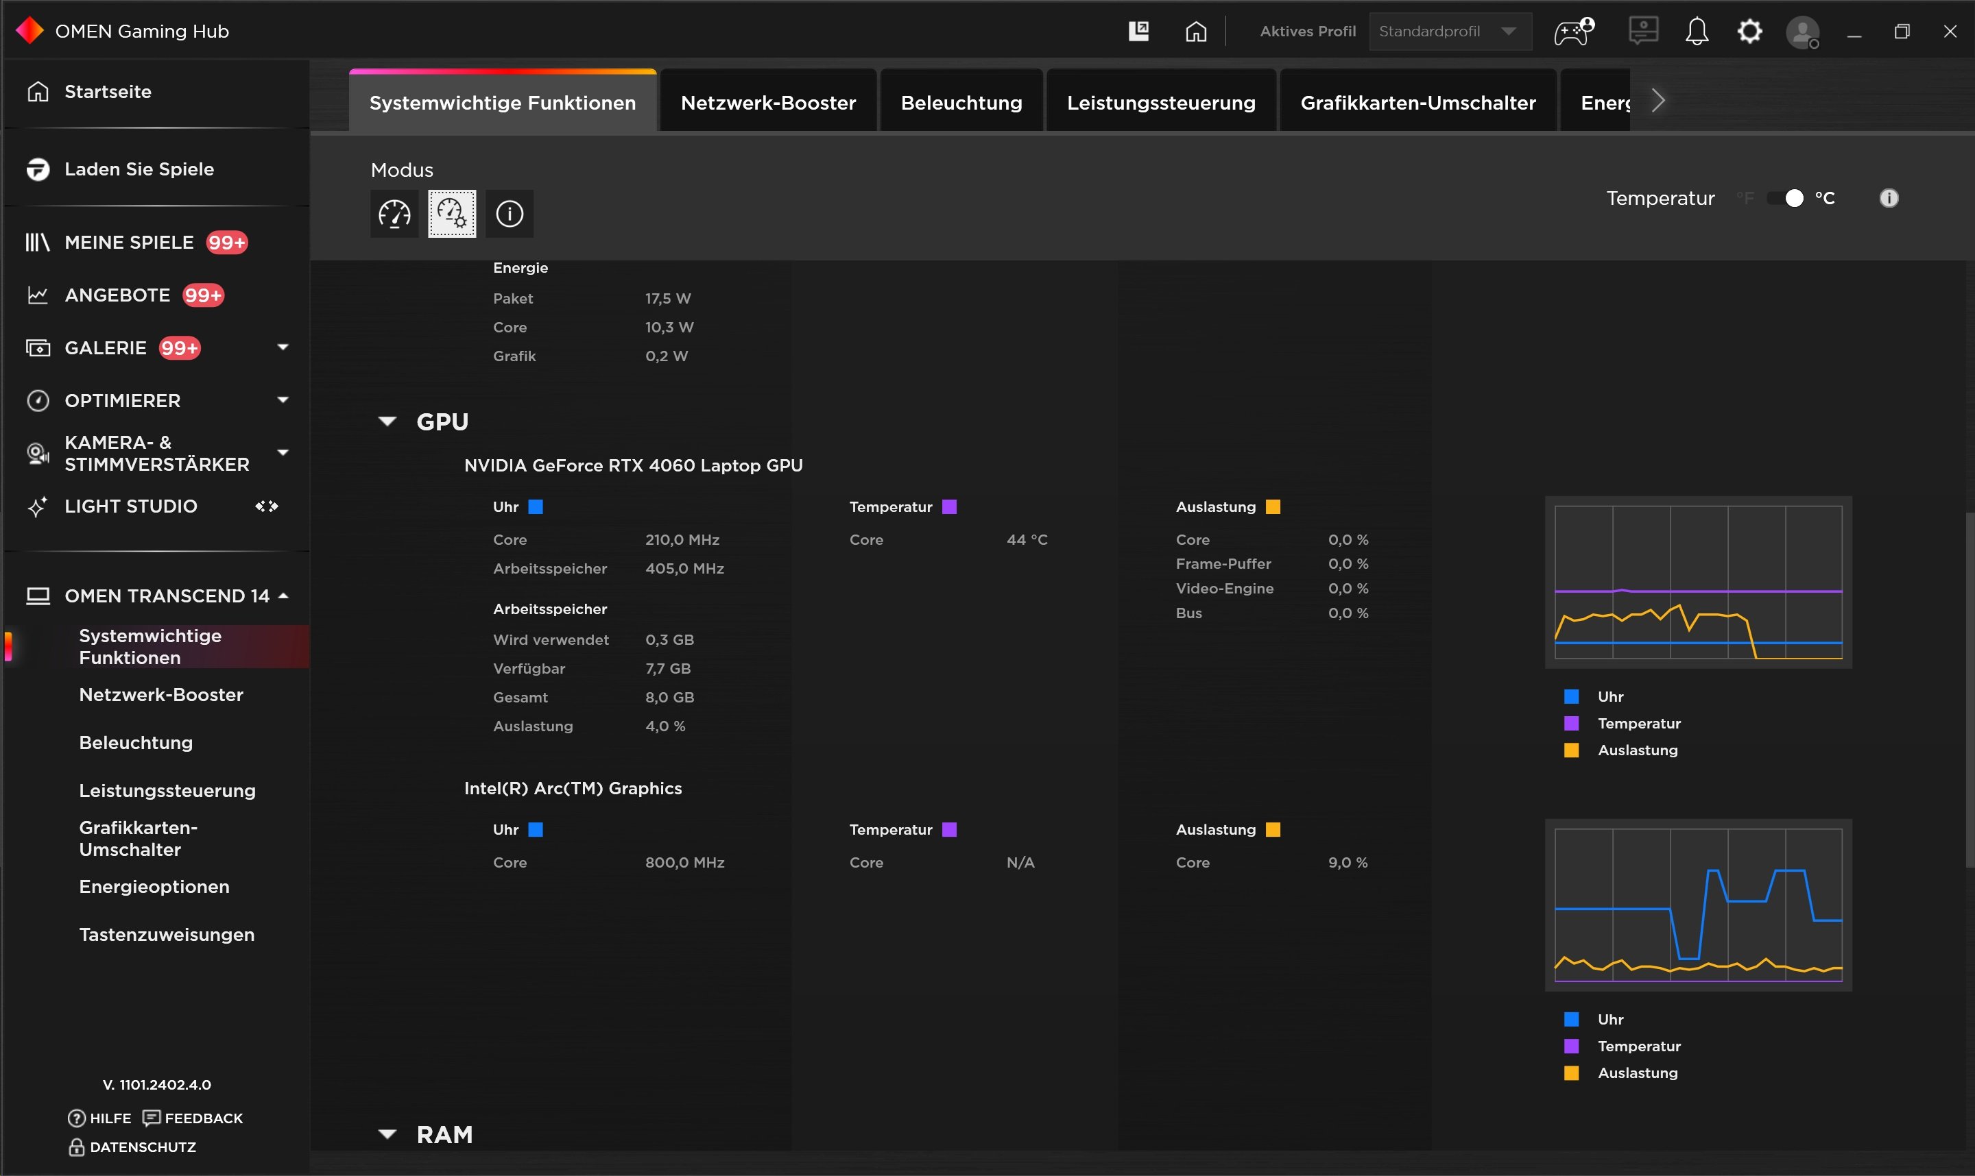
Task: Open the game controller icon
Action: click(1573, 31)
